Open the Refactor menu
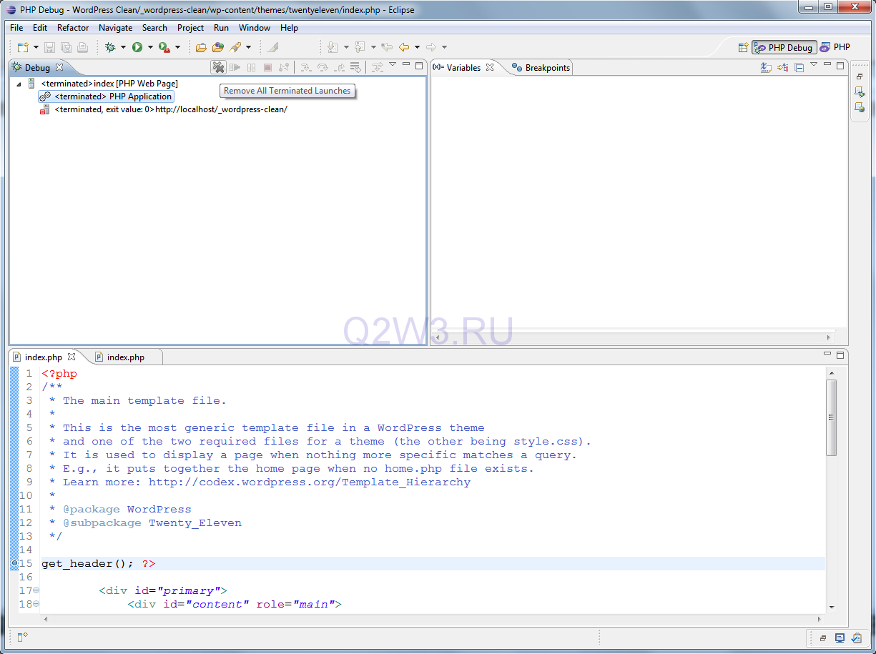Viewport: 876px width, 654px height. tap(73, 28)
